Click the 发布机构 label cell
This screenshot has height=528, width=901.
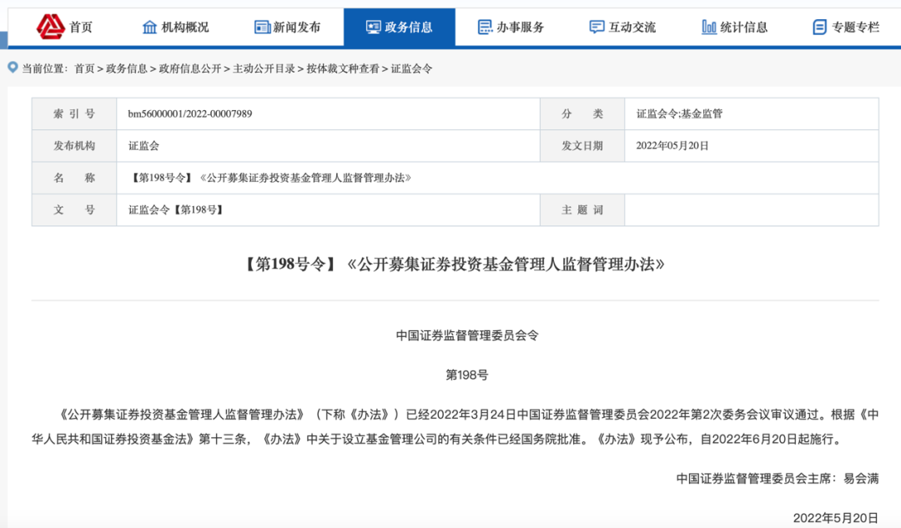click(x=74, y=146)
